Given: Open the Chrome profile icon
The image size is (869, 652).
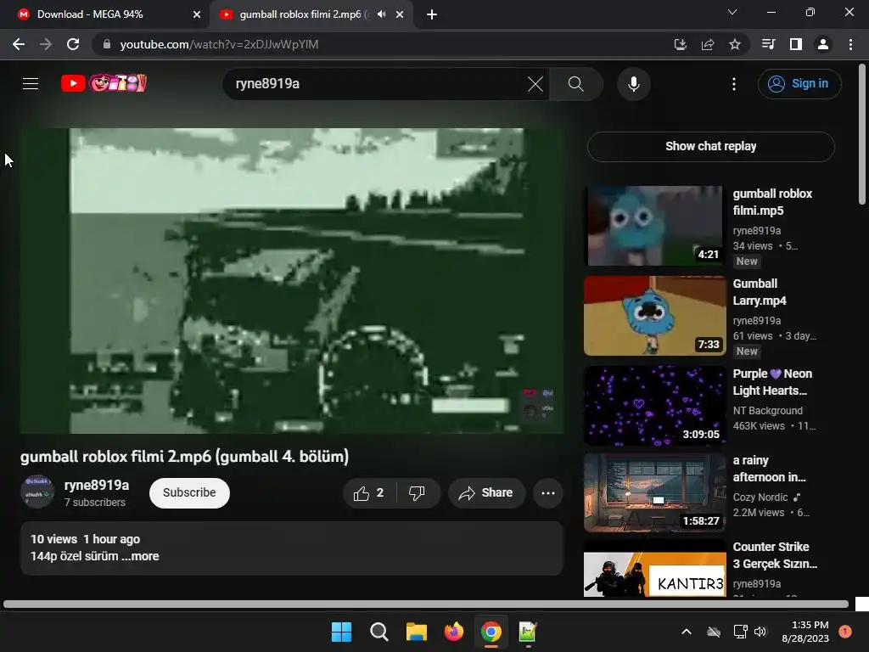Looking at the screenshot, I should (823, 44).
